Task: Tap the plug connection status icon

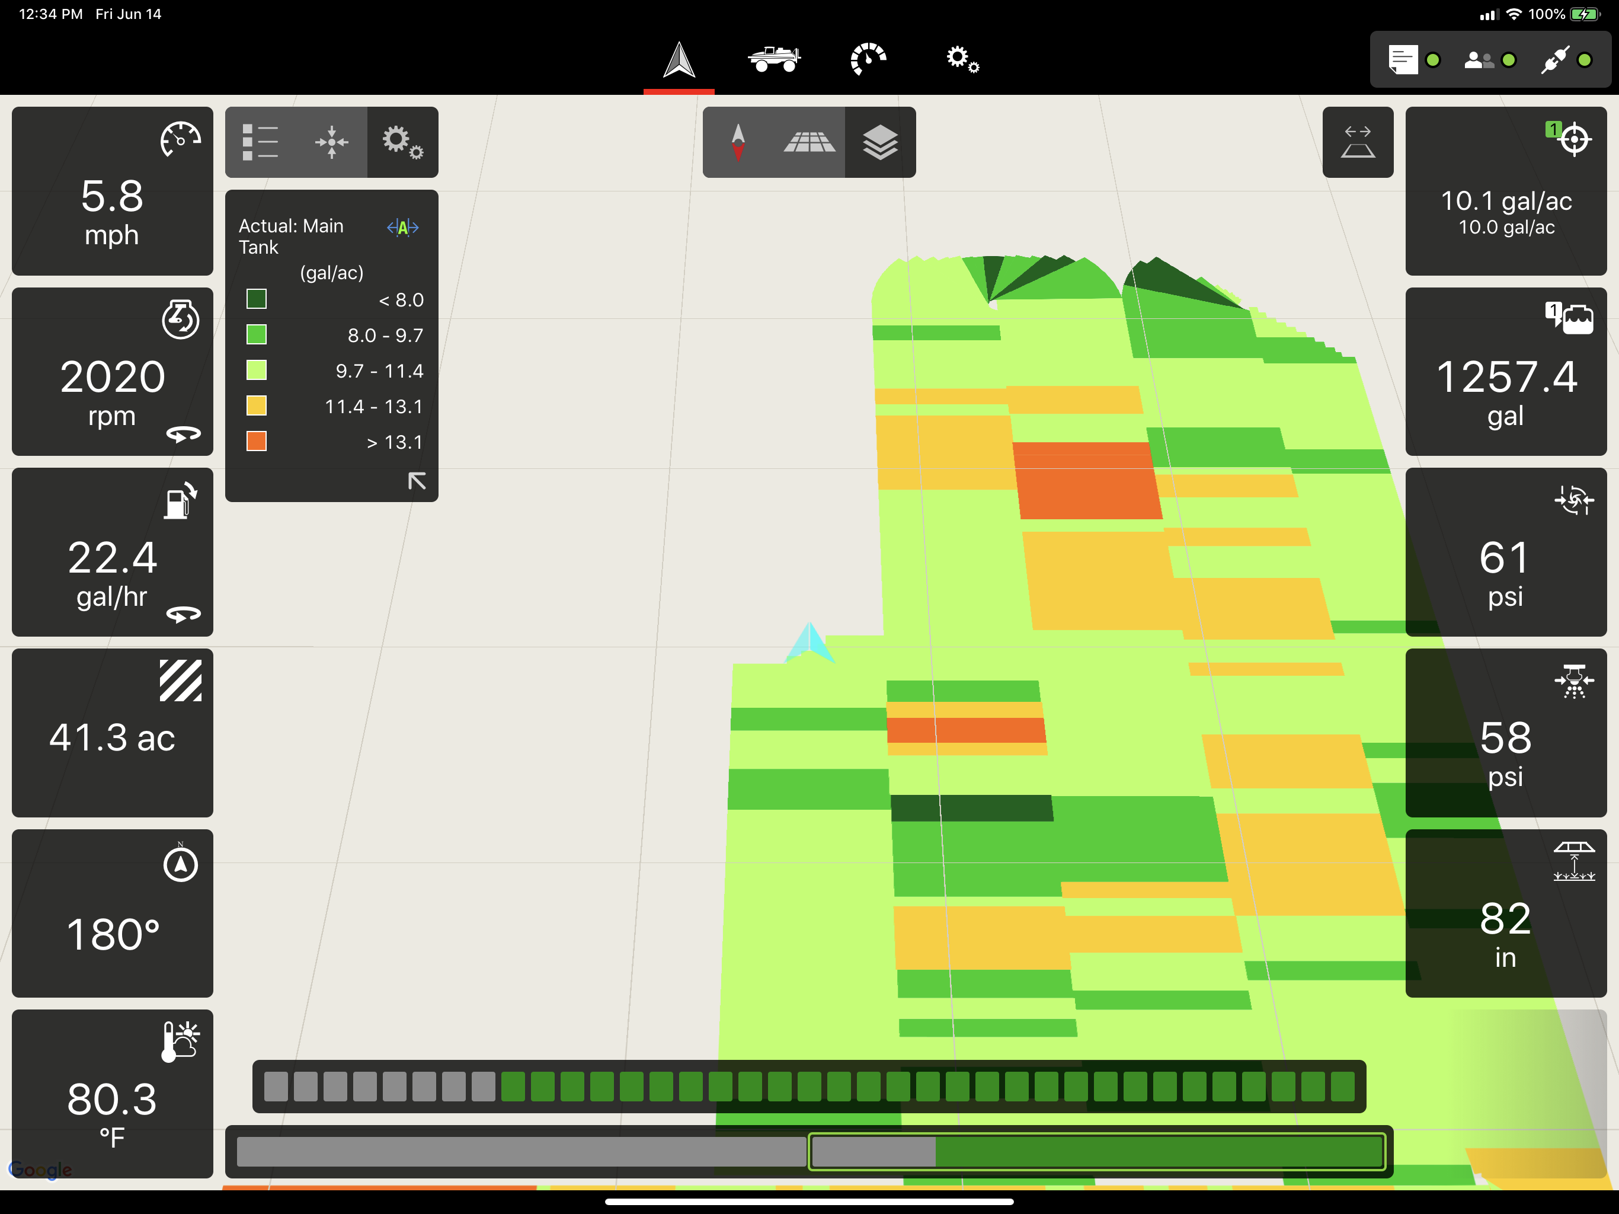Action: point(1554,60)
